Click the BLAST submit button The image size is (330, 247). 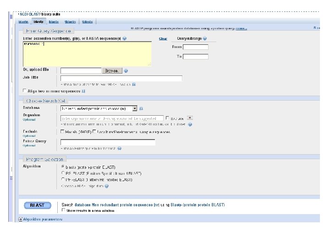click(x=38, y=205)
